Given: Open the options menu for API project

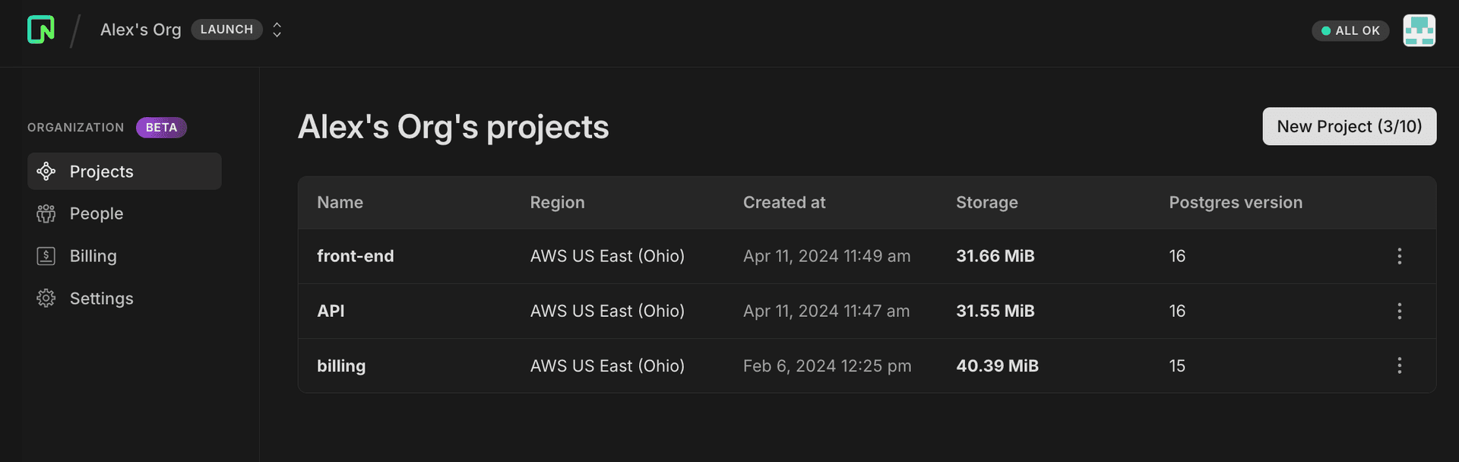Looking at the screenshot, I should pyautogui.click(x=1400, y=311).
